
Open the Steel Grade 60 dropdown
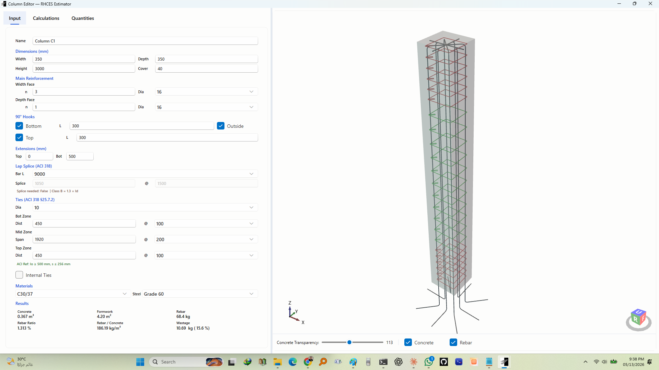tap(200, 294)
